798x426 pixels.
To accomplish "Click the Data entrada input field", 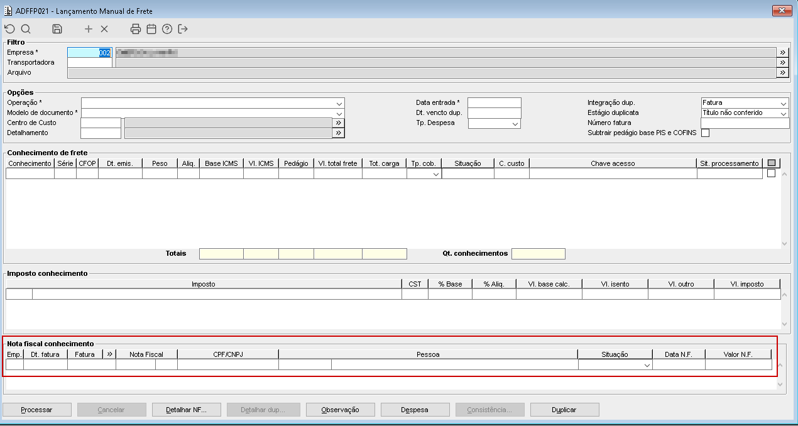I will tap(495, 103).
